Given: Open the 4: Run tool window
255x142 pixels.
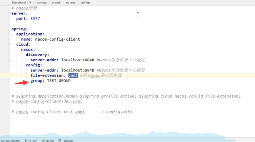Looking at the screenshot, I should tap(31, 140).
